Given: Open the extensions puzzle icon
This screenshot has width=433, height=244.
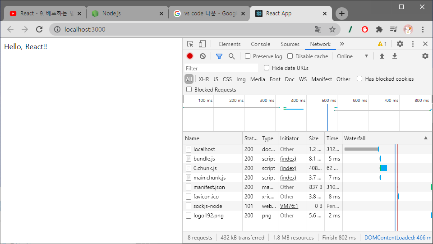Looking at the screenshot, I should (379, 29).
